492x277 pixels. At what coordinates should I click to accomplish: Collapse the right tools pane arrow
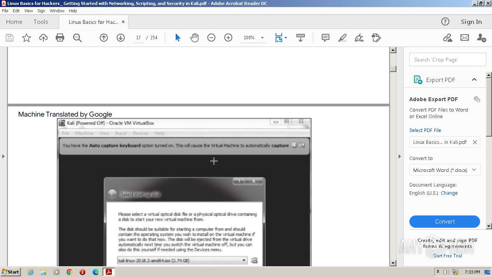(399, 156)
